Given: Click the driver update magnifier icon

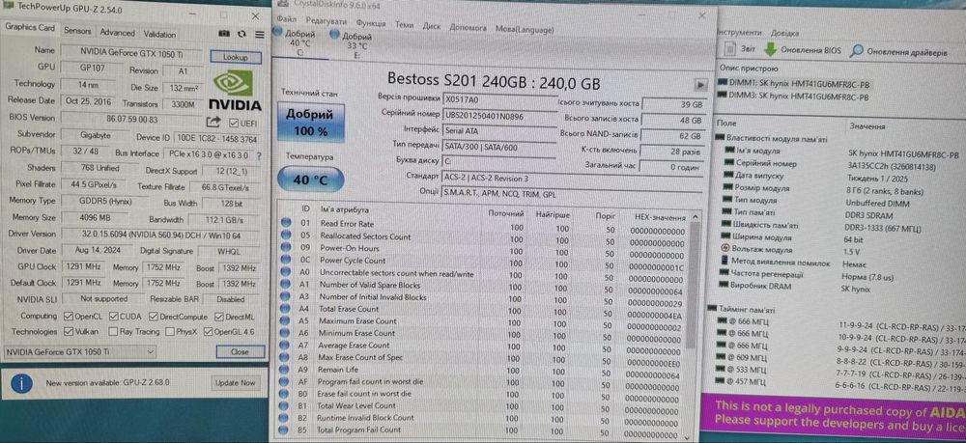Looking at the screenshot, I should (856, 51).
